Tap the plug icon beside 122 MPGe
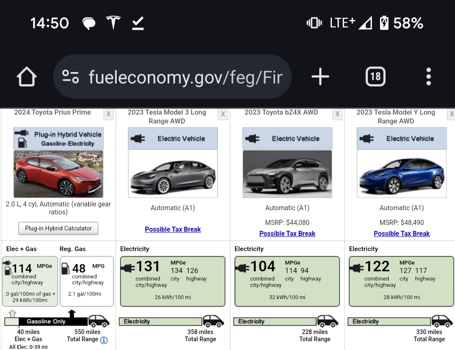The width and height of the screenshot is (455, 350). [356, 267]
